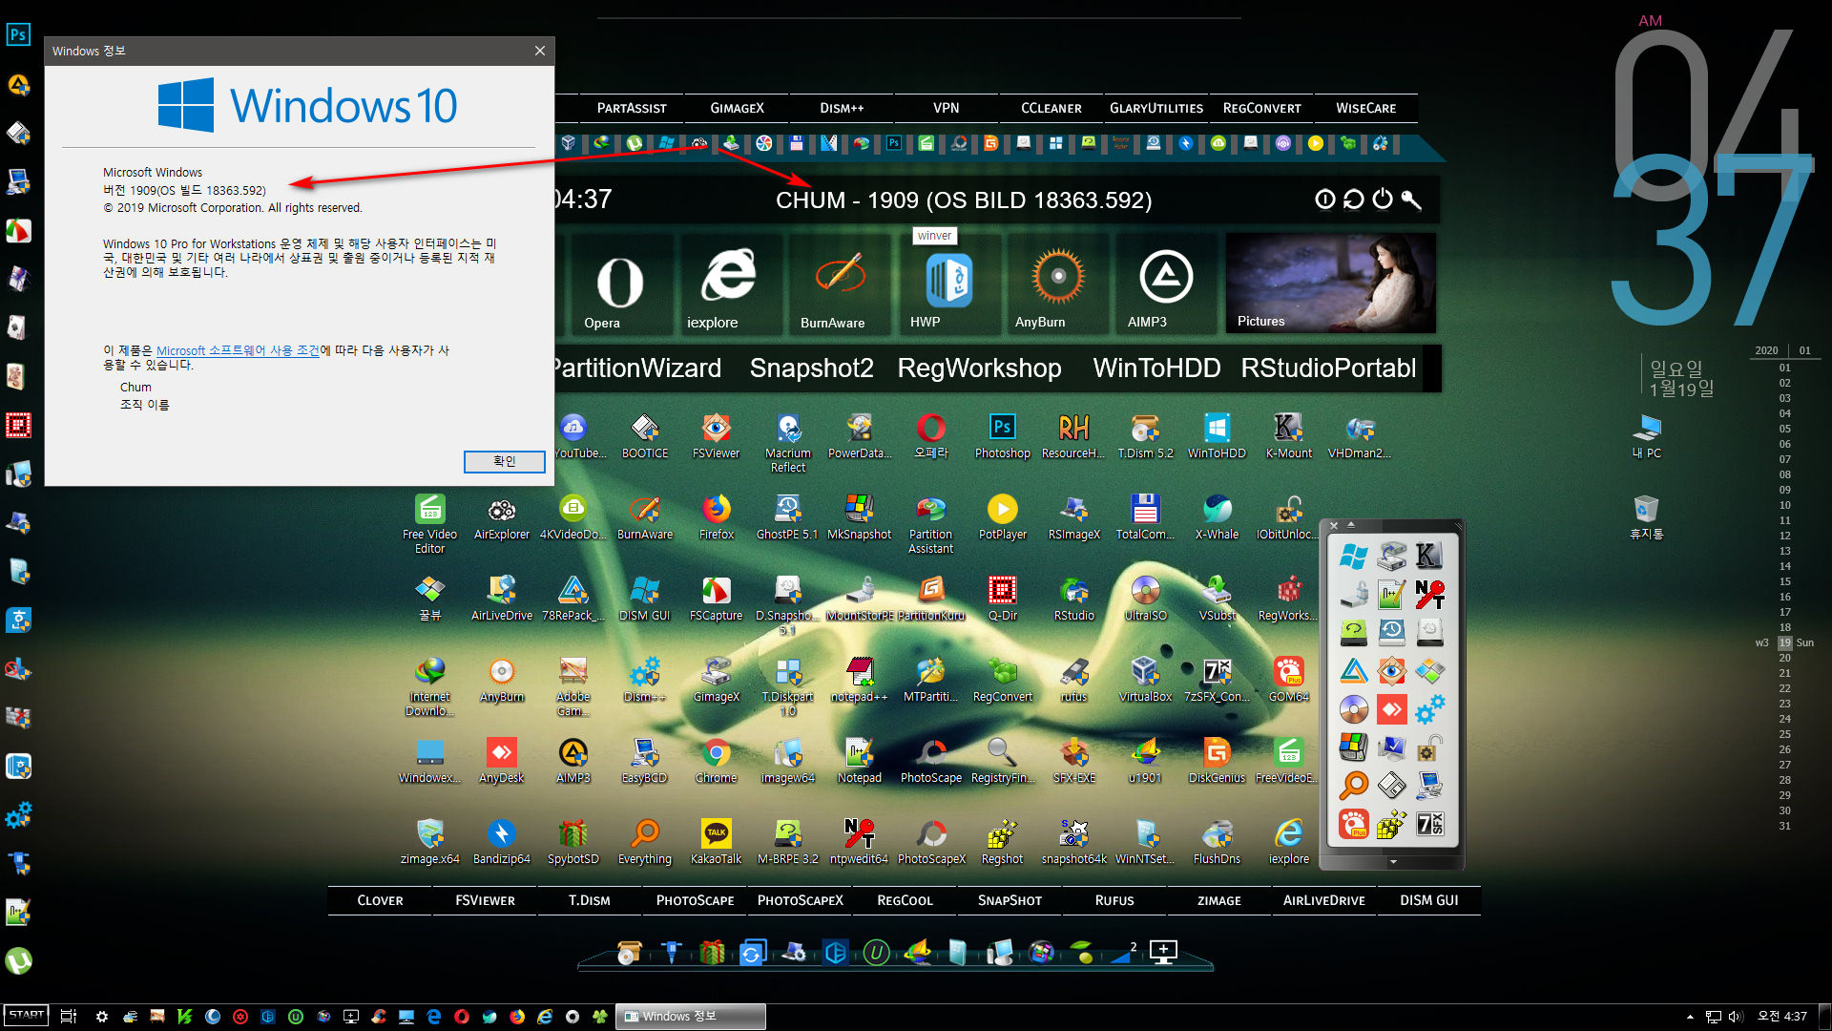
Task: Select the RegWorkshop text shortcut
Action: coord(979,368)
